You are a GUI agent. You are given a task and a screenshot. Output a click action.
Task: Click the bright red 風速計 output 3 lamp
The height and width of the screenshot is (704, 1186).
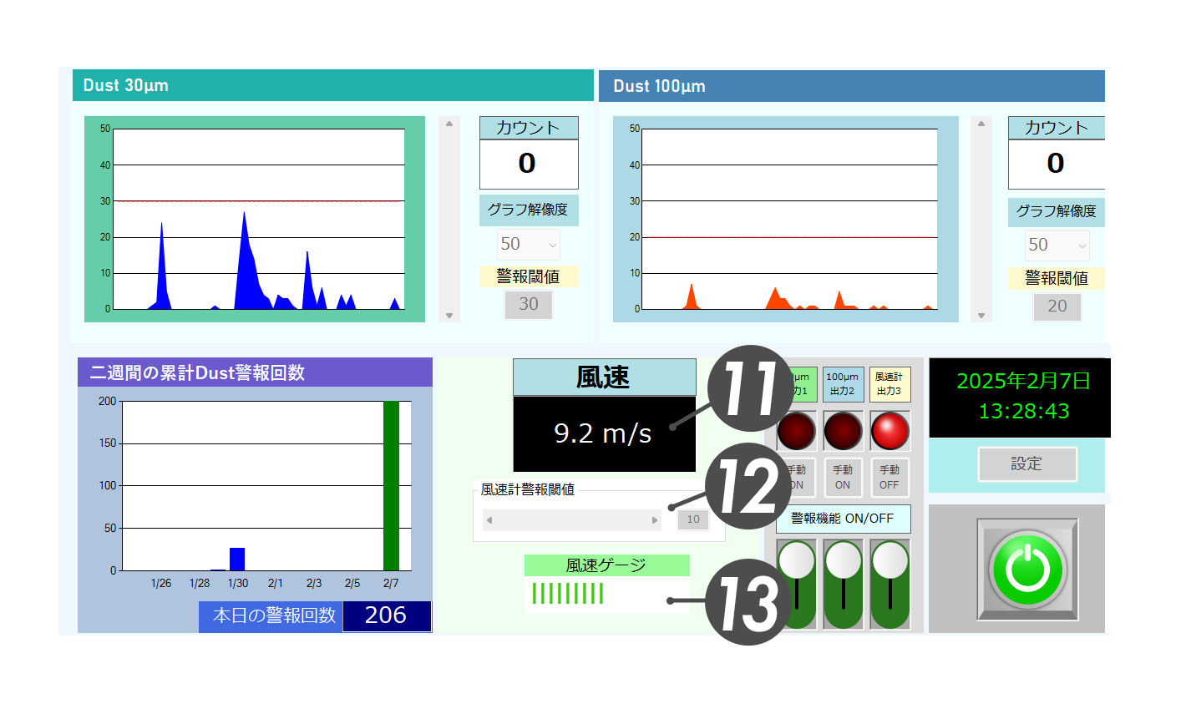coord(889,431)
